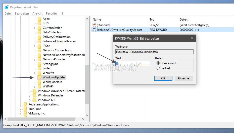234x133 pixels.
Task: Click the DeliveryOptimization folder icon
Action: tap(39, 37)
